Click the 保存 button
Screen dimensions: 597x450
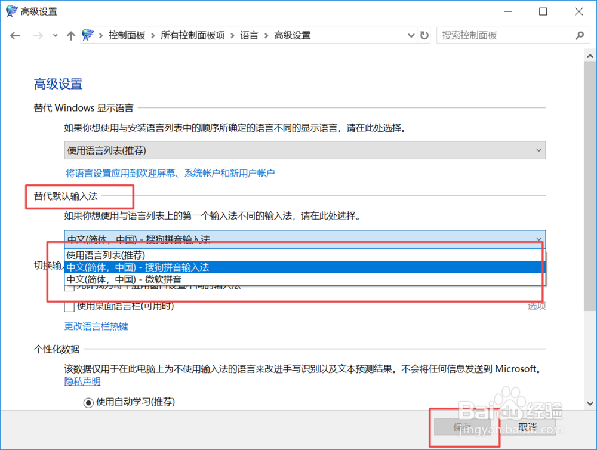click(462, 427)
